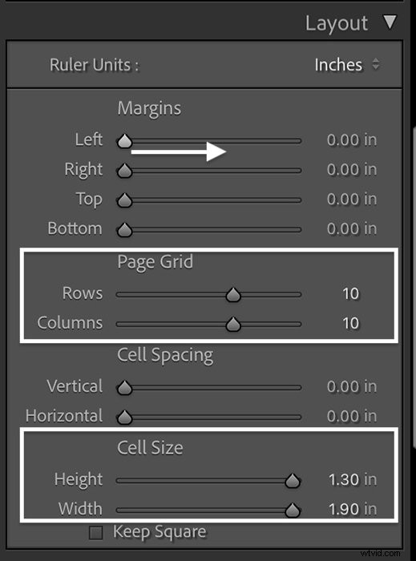Click the Right margin slider handle
The image size is (416, 561).
pos(124,171)
